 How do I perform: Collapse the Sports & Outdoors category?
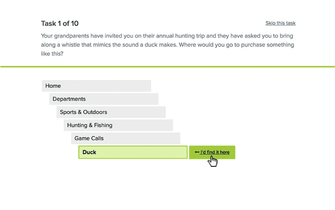point(111,112)
